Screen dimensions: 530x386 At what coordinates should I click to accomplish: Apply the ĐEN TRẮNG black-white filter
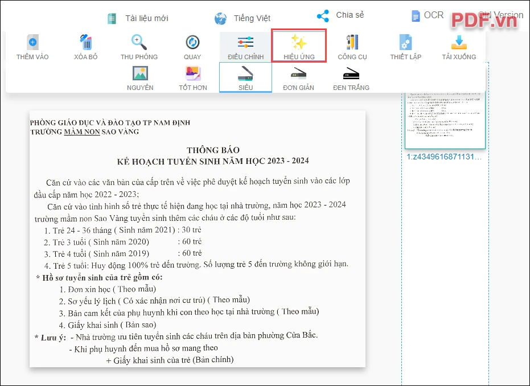(351, 78)
